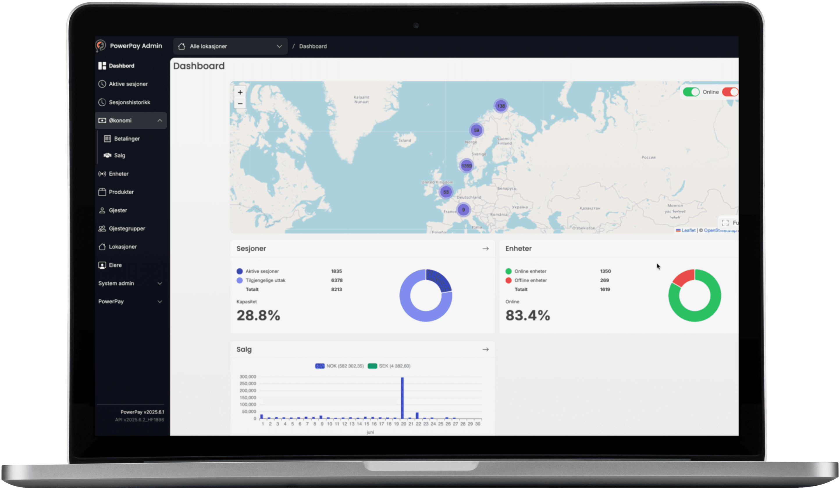Click the Betalinger document icon
Image resolution: width=840 pixels, height=488 pixels.
point(108,139)
